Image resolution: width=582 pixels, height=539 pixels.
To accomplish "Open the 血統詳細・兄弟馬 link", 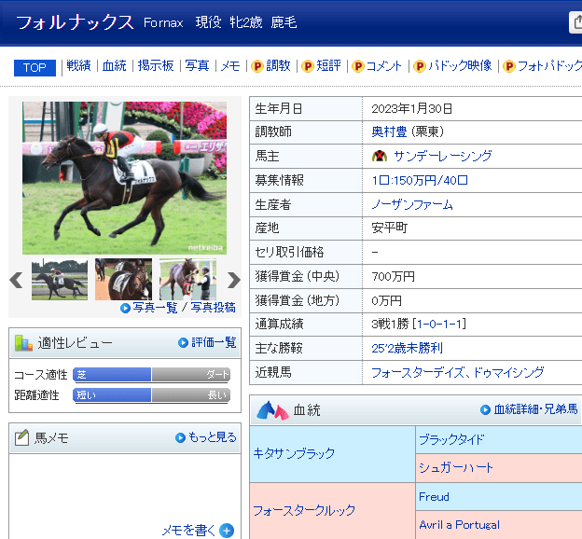I will [x=536, y=409].
